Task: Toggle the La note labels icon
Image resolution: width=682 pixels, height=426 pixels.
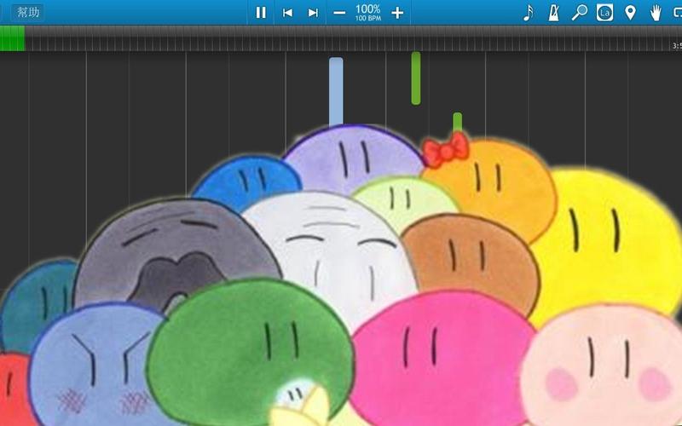Action: (x=604, y=13)
